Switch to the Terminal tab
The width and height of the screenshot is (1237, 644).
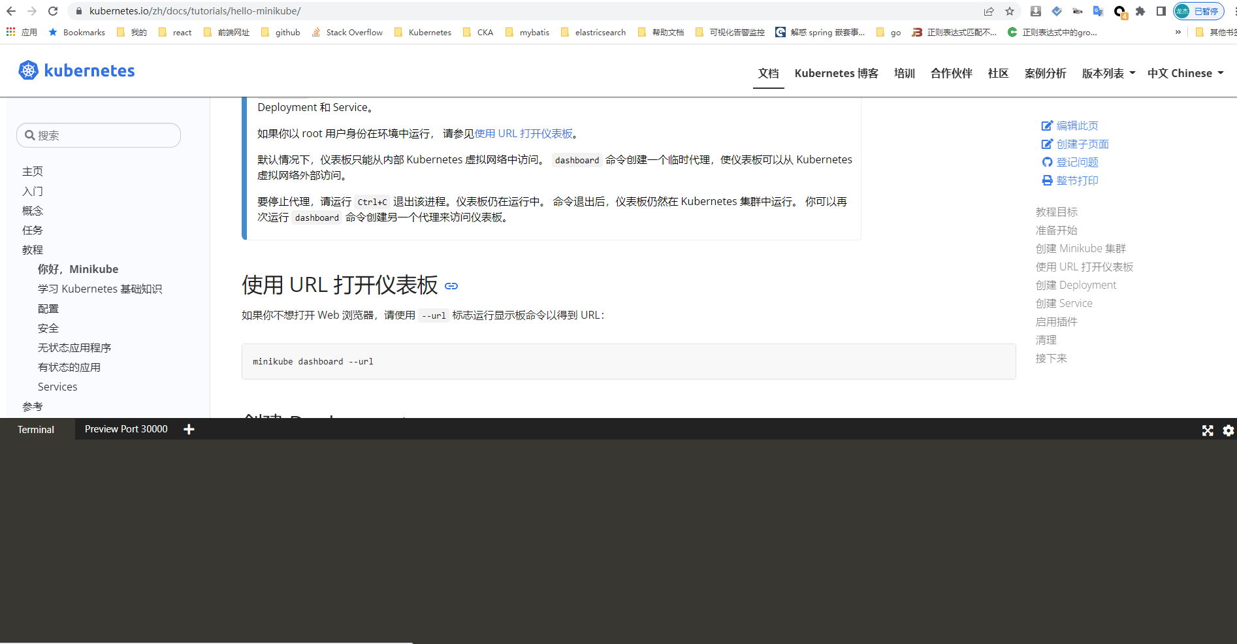36,429
